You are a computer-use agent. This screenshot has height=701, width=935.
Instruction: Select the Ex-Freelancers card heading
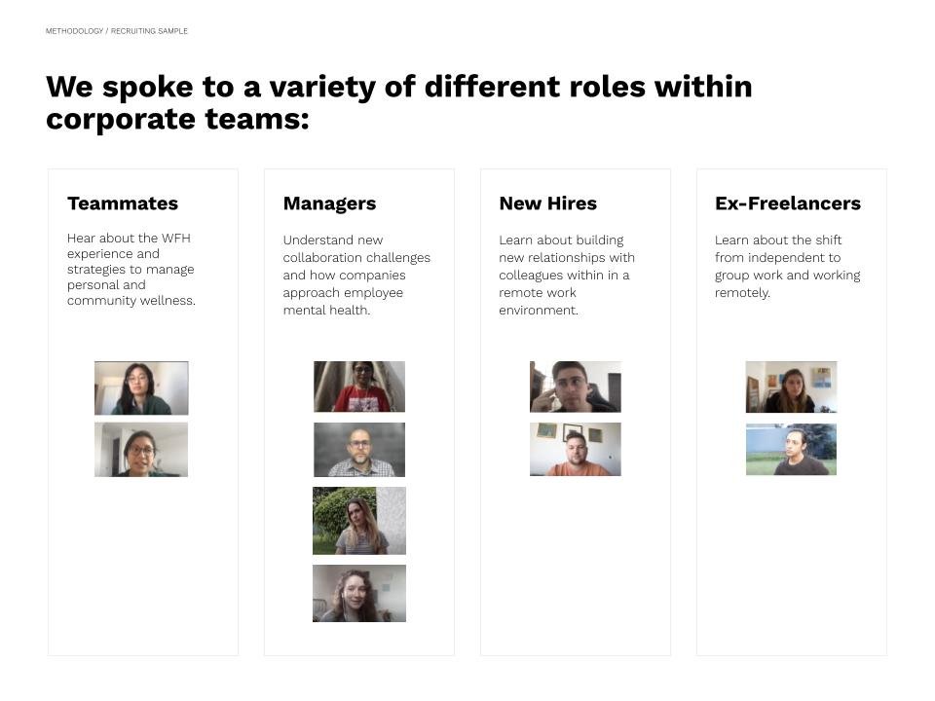click(788, 203)
